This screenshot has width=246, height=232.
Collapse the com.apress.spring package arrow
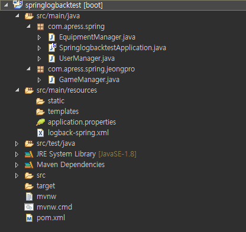pos(28,26)
